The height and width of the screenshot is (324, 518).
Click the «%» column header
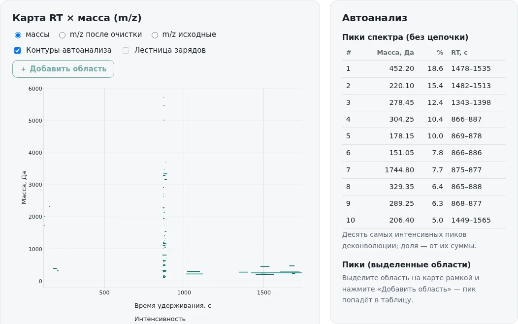click(440, 53)
